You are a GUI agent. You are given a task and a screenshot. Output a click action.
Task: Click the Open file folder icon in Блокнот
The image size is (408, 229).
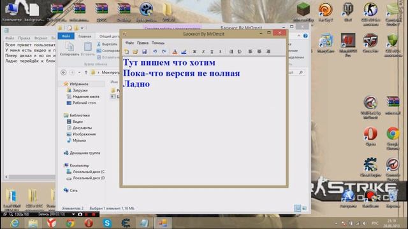[x=135, y=52]
